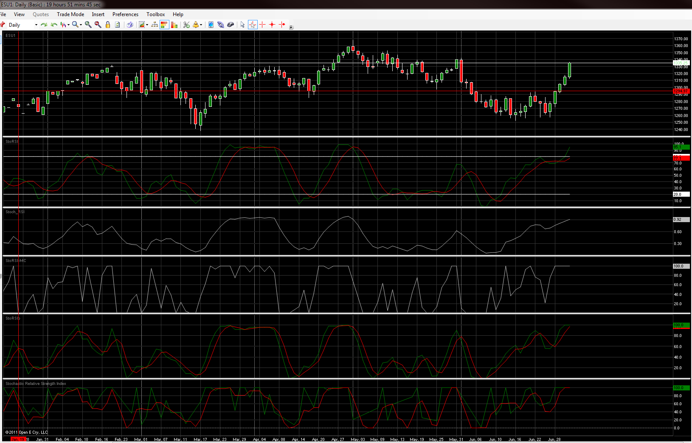This screenshot has height=443, width=692.
Task: Open the Daily timeframe combo box
Action: (23, 25)
